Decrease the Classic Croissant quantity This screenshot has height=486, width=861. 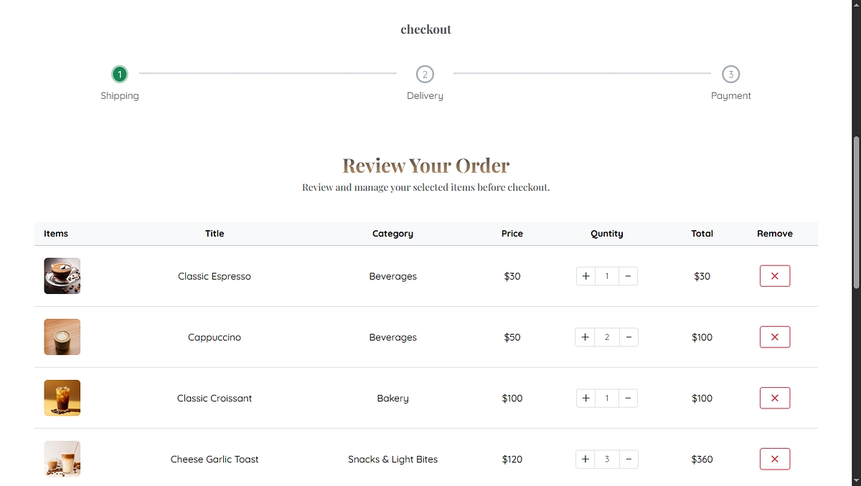(629, 398)
